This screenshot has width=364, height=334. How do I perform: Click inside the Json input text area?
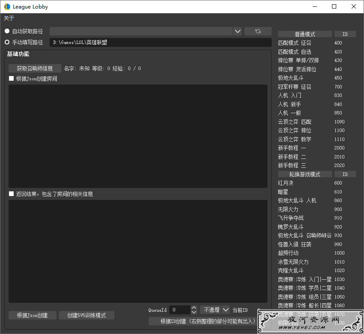[138, 136]
